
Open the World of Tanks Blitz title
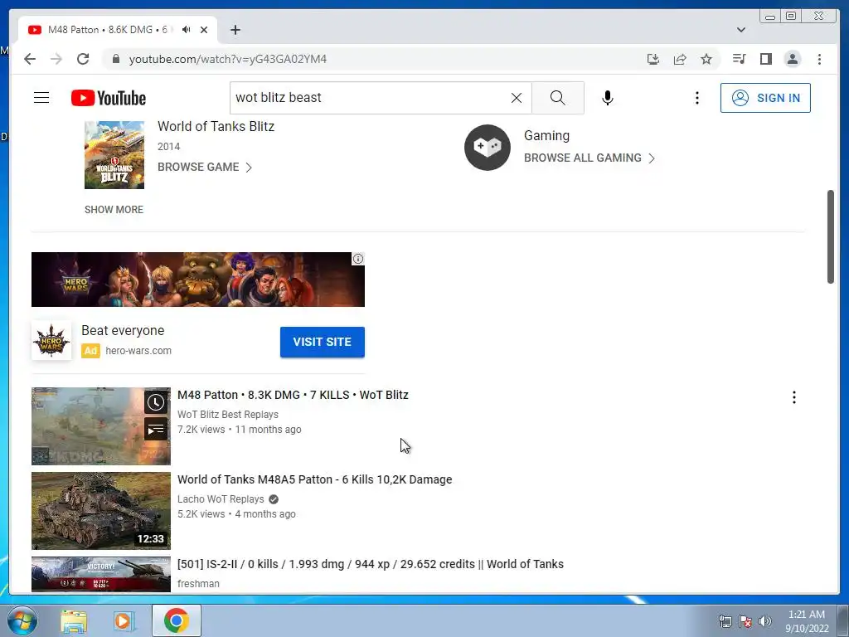(216, 126)
